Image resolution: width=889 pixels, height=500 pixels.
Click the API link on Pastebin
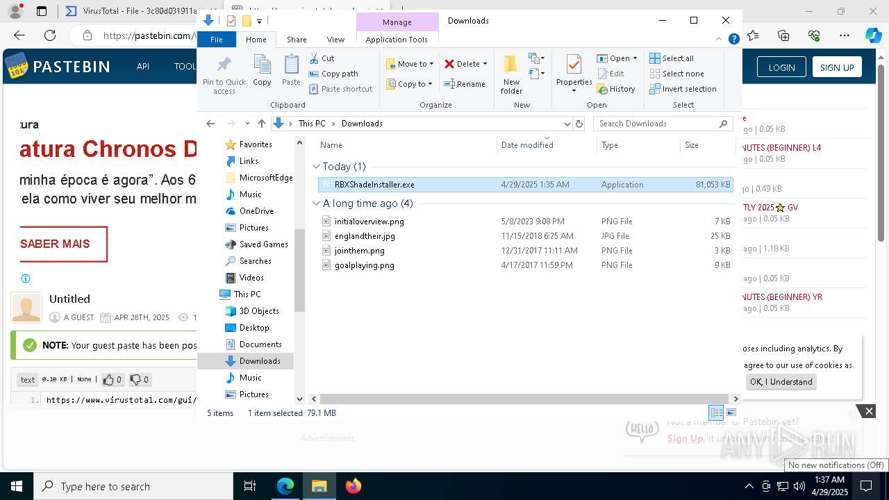point(143,67)
